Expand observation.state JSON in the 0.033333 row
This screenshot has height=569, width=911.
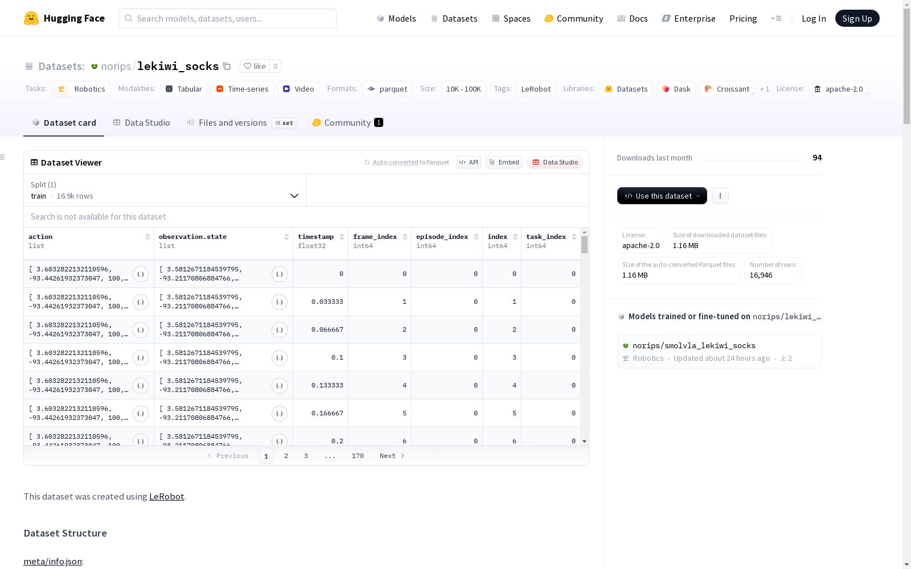(x=280, y=302)
